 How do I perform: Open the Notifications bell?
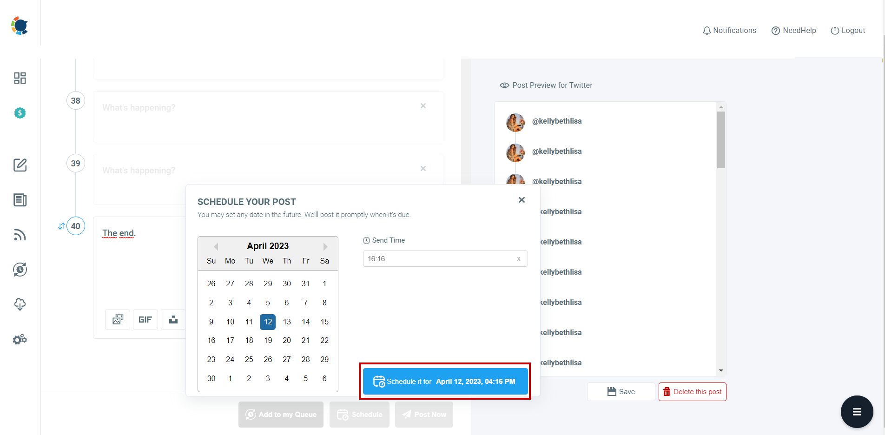pyautogui.click(x=729, y=30)
